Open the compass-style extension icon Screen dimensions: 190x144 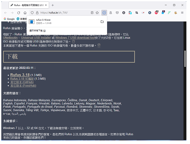tap(143, 13)
